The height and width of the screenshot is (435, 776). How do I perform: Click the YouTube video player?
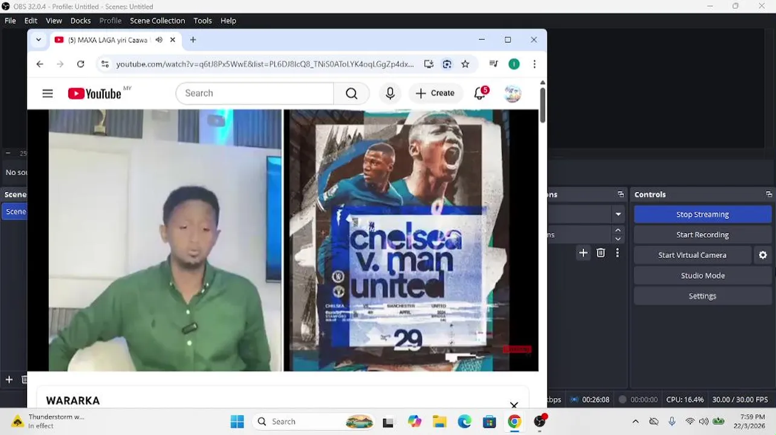(283, 240)
